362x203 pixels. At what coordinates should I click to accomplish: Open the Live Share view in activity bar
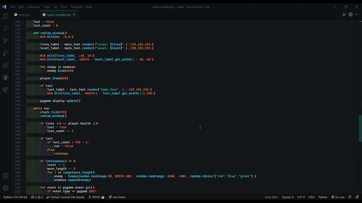(6, 90)
